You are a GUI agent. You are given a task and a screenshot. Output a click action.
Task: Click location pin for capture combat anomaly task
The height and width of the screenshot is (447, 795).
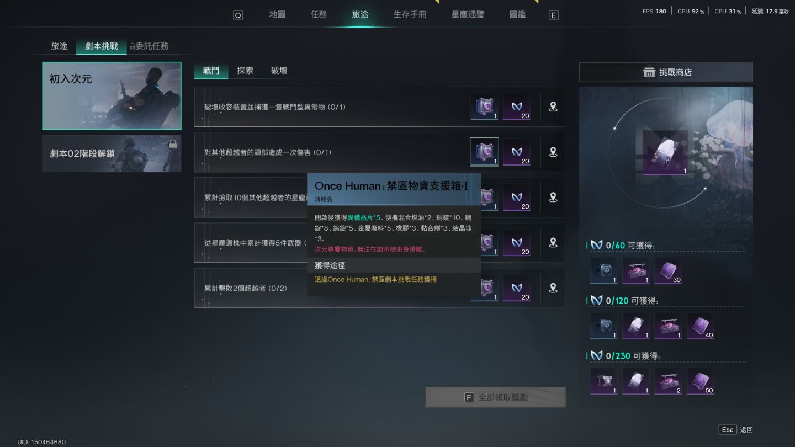[x=553, y=107]
